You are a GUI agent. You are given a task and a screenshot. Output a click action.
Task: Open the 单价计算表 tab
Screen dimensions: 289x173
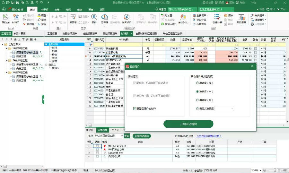pos(20,33)
